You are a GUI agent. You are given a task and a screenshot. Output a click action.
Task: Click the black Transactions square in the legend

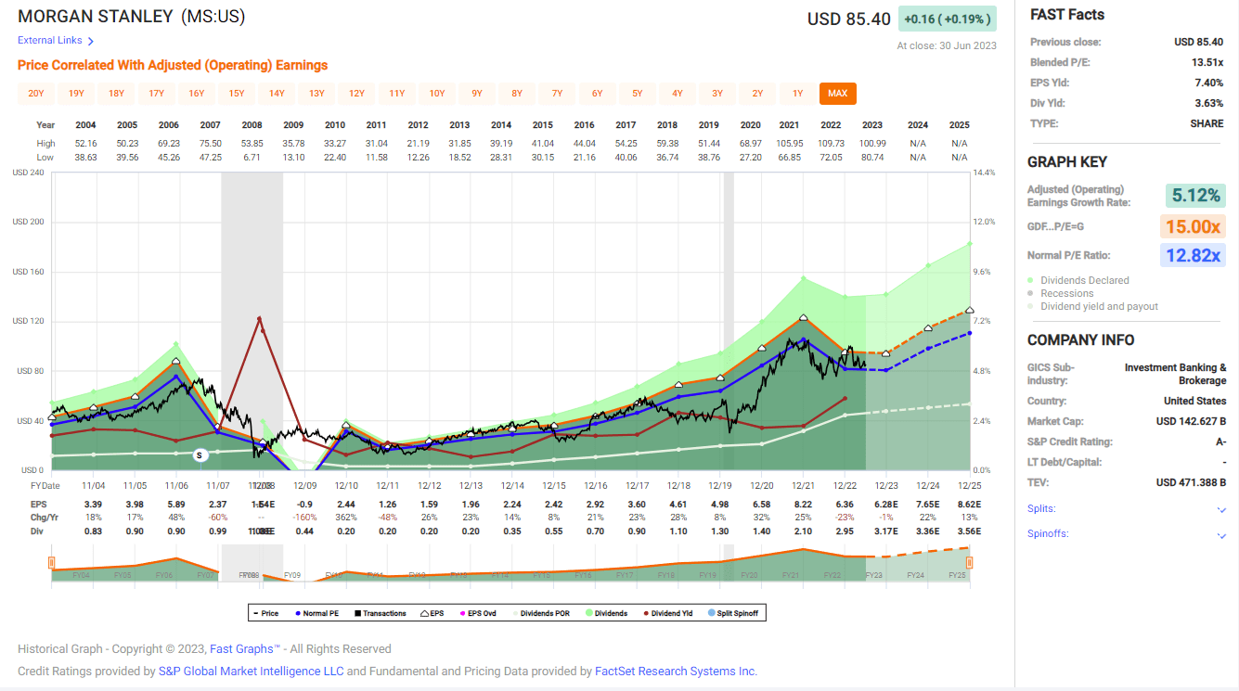click(x=358, y=613)
